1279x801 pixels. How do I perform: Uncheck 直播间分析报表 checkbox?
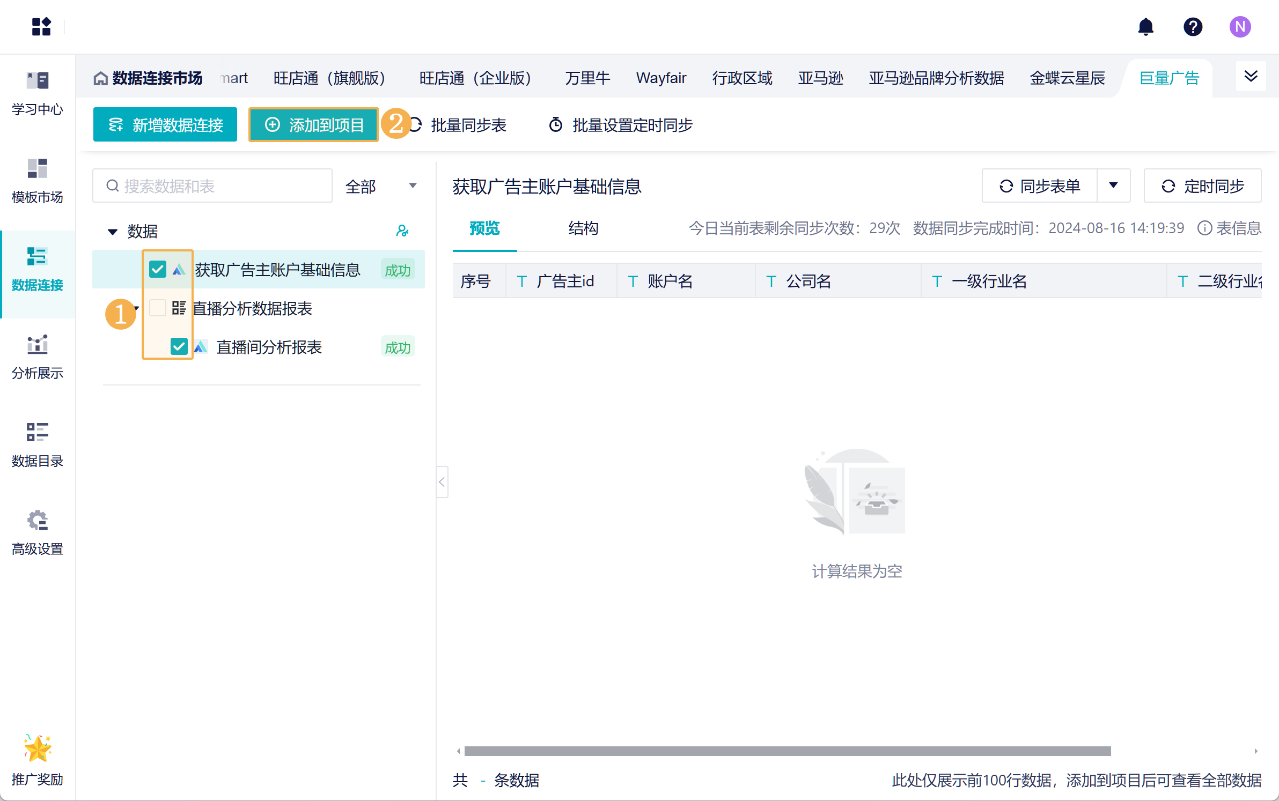coord(179,347)
